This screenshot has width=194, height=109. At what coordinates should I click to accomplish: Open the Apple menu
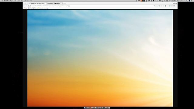pyautogui.click(x=2, y=1)
